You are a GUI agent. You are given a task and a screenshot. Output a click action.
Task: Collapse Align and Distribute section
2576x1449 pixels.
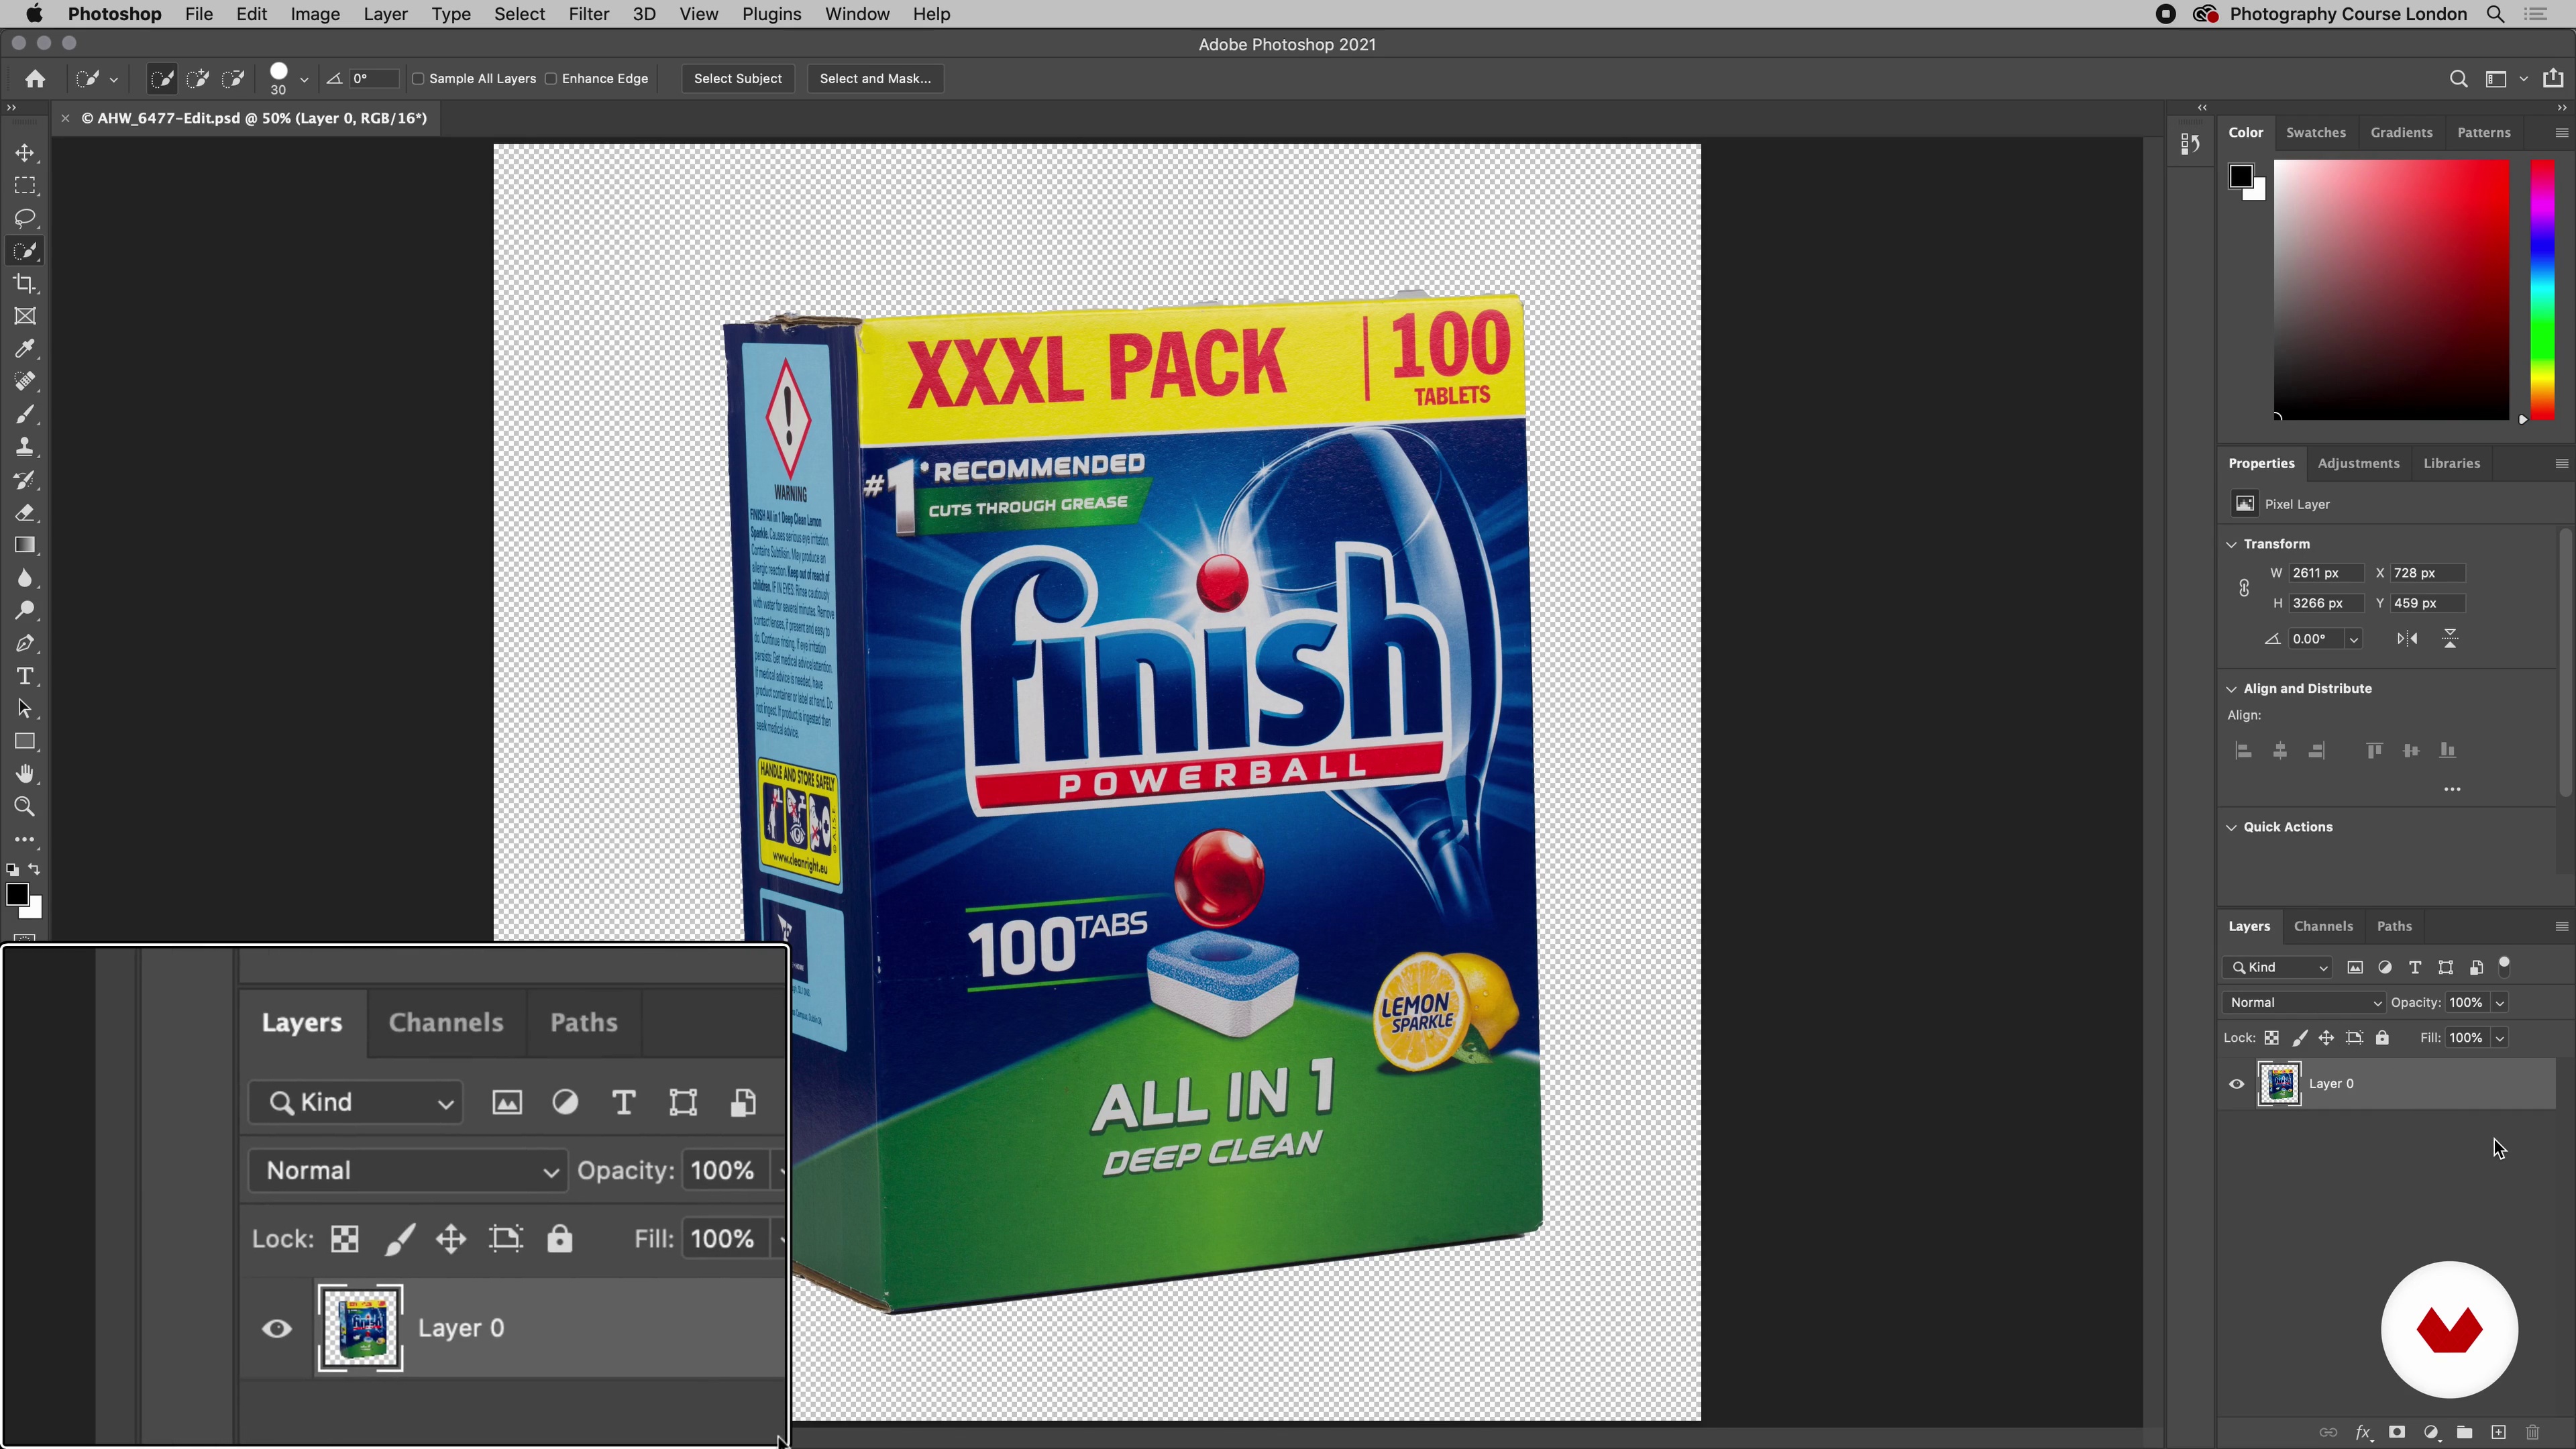tap(2231, 689)
